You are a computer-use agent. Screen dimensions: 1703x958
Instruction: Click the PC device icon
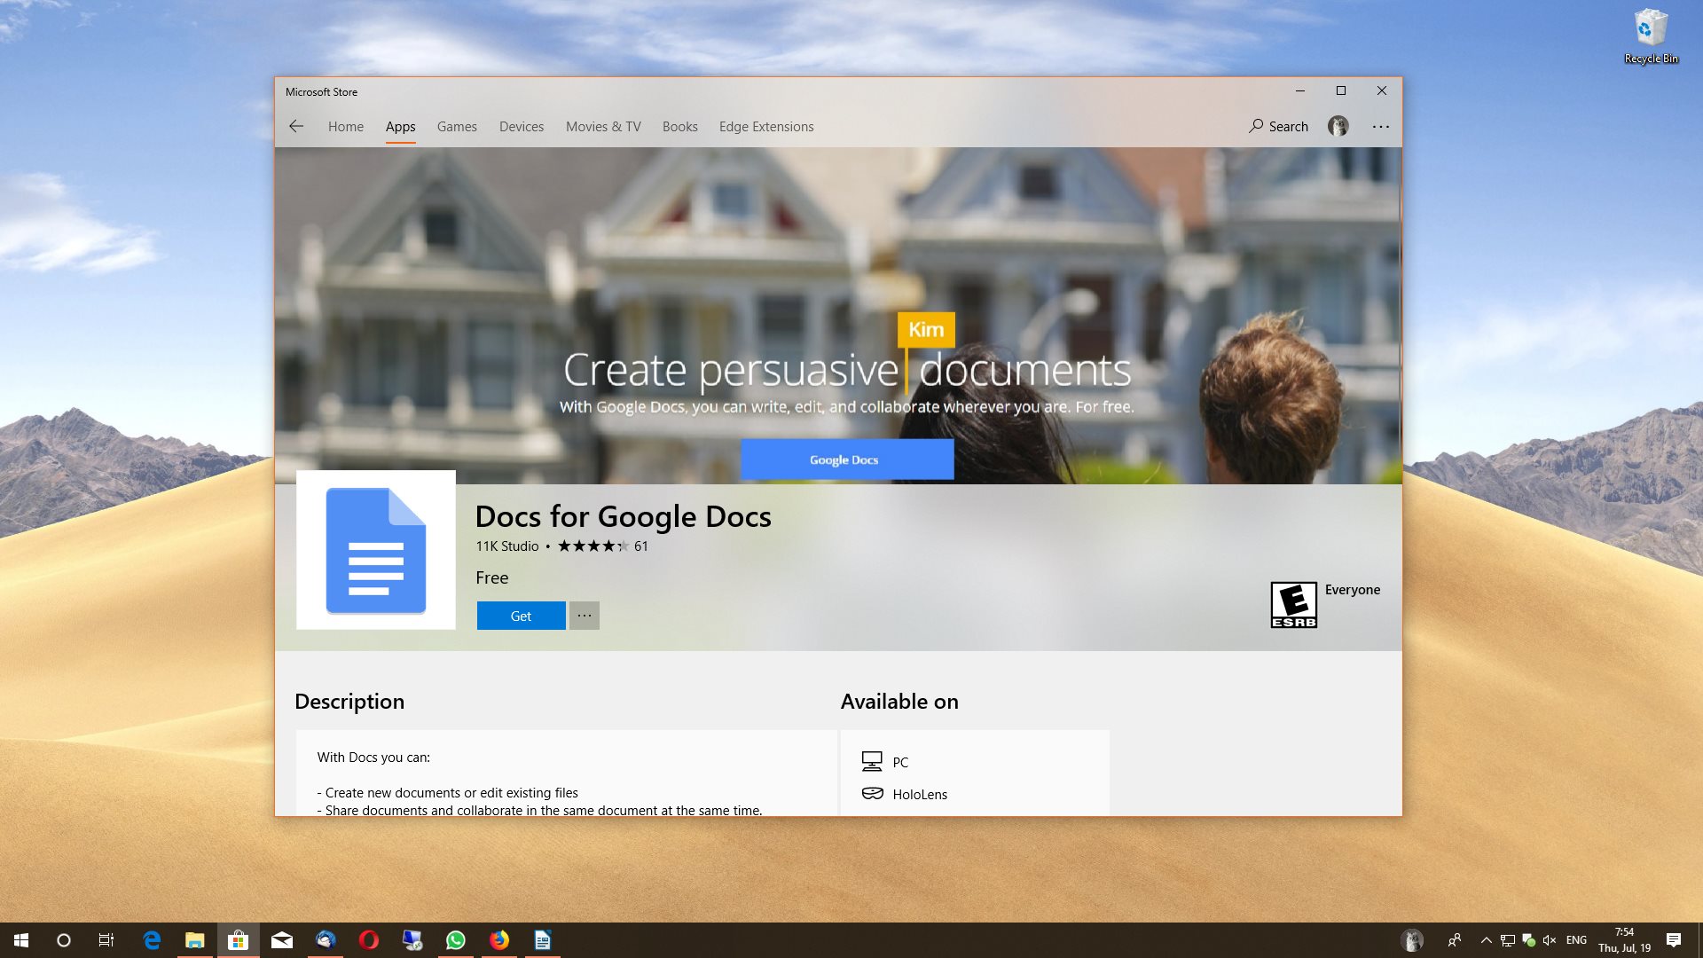point(872,762)
